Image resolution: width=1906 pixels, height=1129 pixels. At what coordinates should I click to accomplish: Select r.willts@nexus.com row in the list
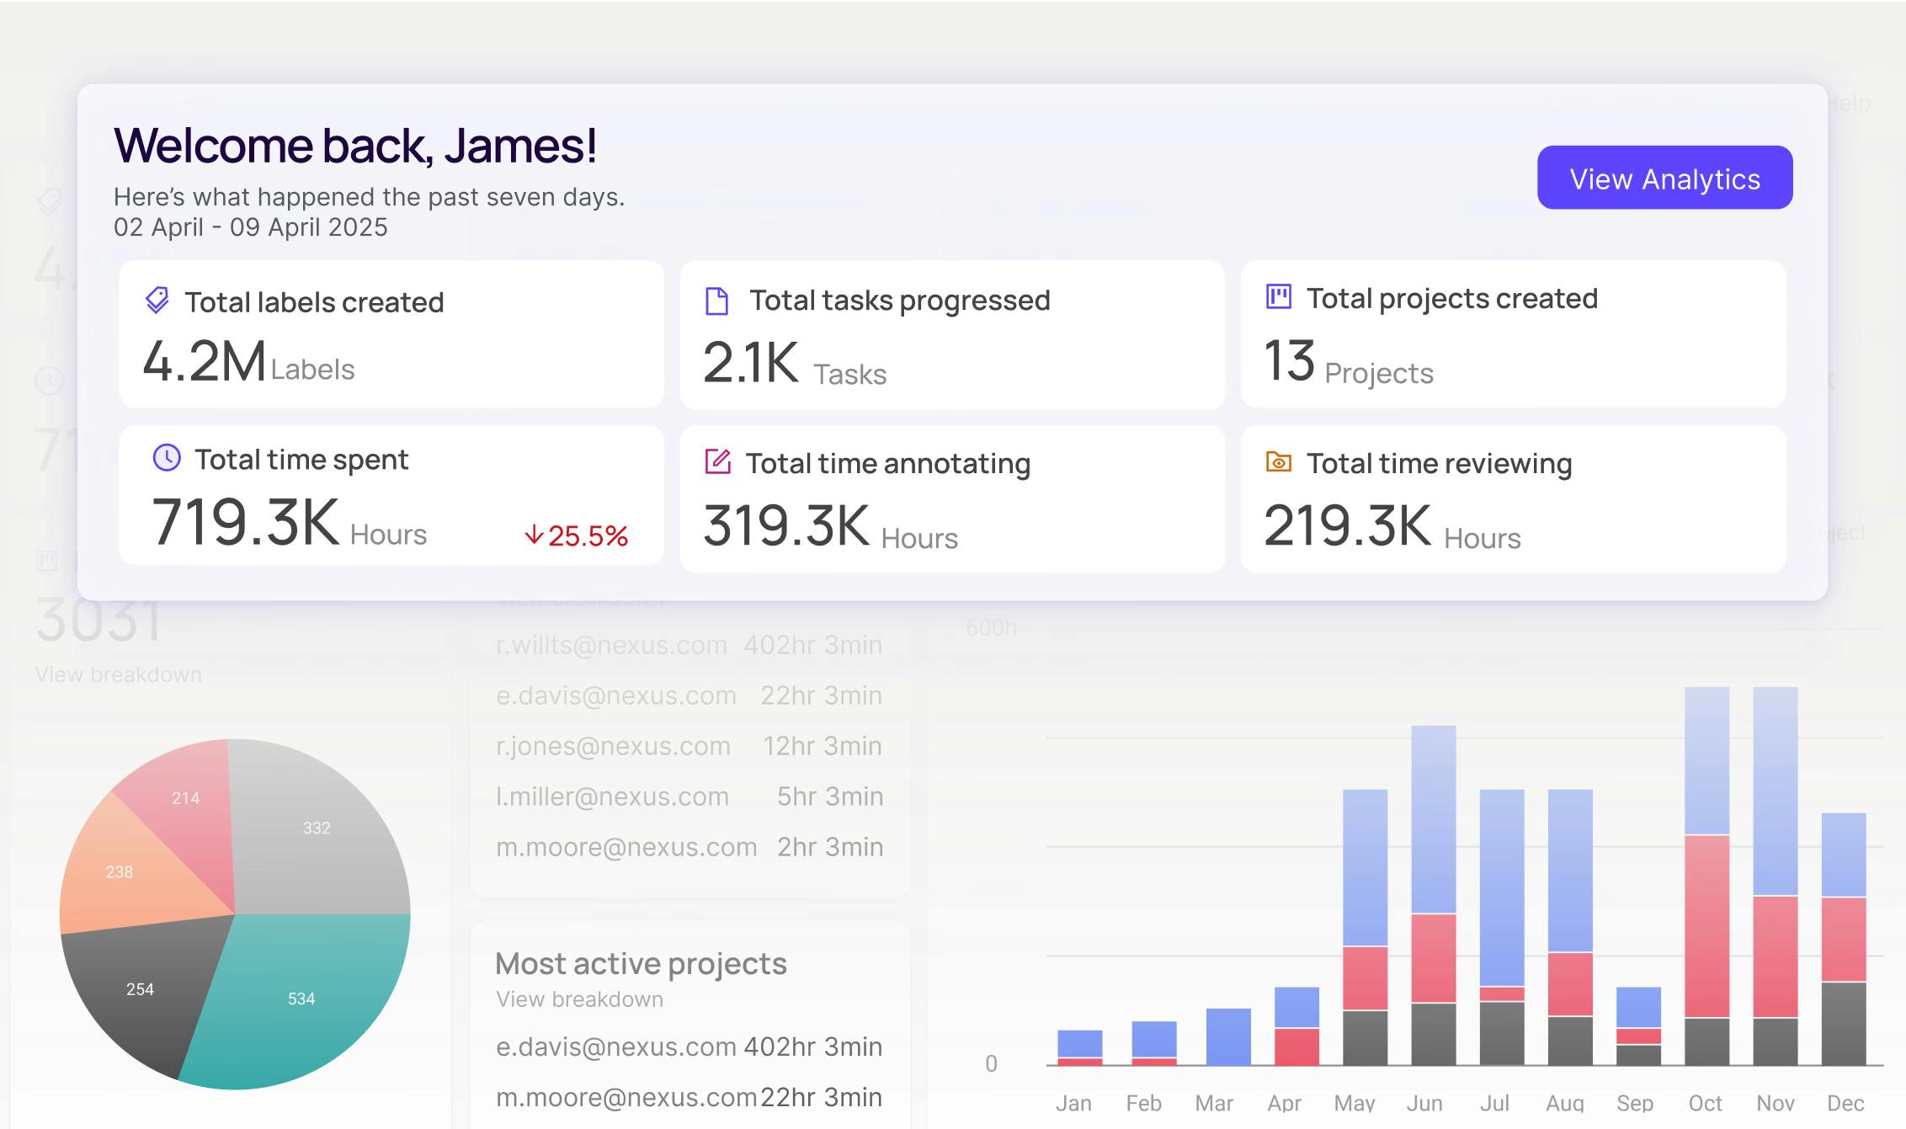[x=689, y=645]
